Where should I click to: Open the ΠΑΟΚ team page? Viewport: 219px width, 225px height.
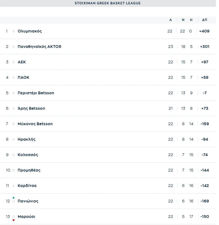23,78
